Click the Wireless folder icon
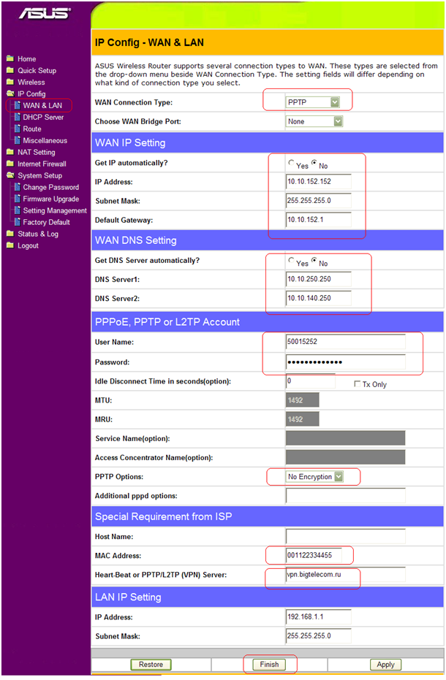446x680 pixels. [10, 82]
